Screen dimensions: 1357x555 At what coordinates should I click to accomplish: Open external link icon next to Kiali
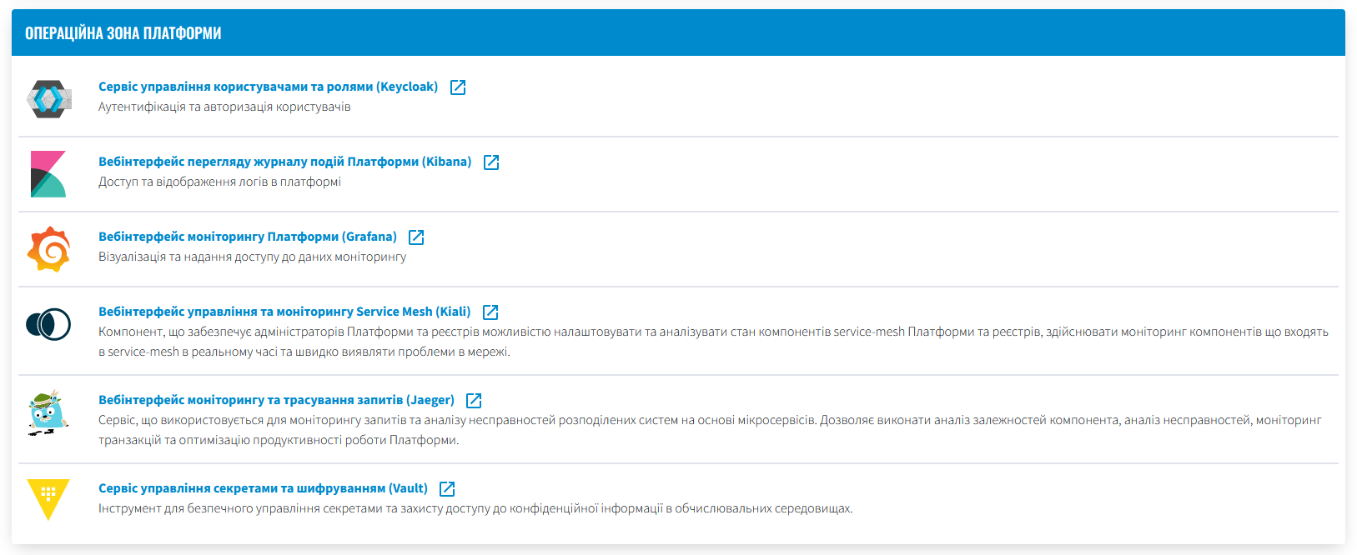click(x=490, y=312)
